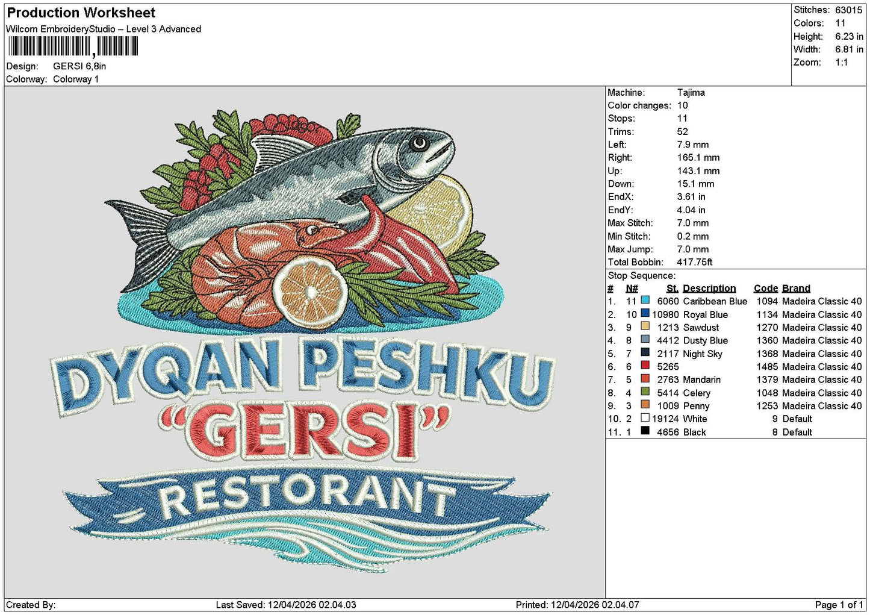Click the 'Created By:' footer label
The width and height of the screenshot is (870, 615).
[x=31, y=605]
